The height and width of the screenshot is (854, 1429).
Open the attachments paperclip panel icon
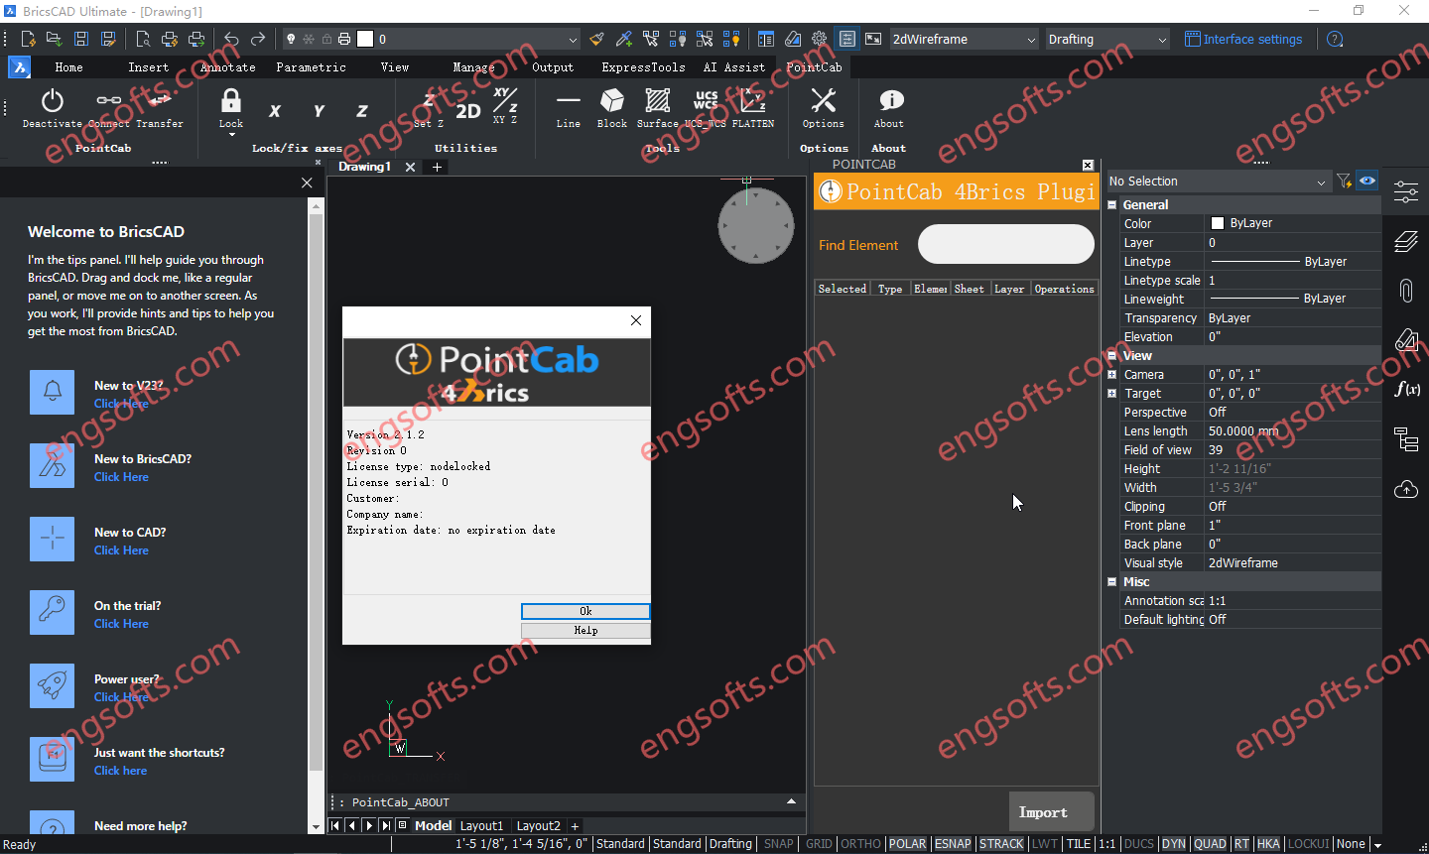1406,290
